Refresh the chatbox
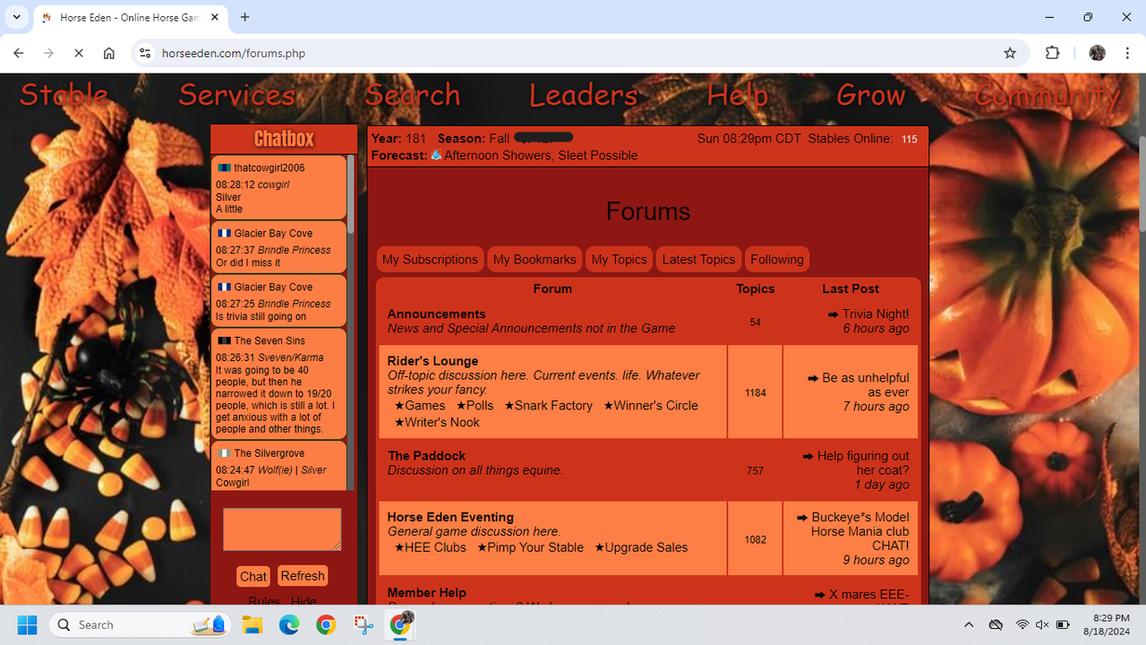Image resolution: width=1146 pixels, height=645 pixels. [x=303, y=576]
